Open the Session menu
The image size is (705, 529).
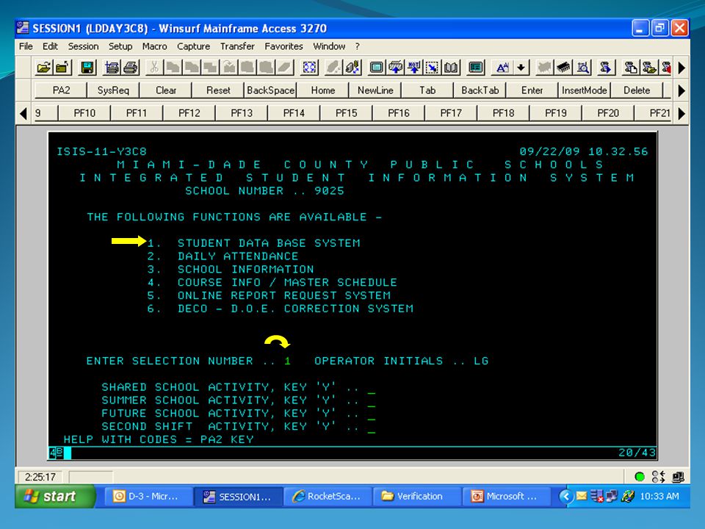click(x=83, y=46)
